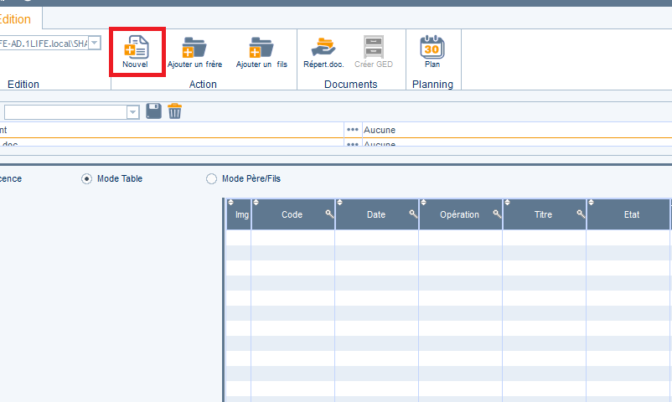The height and width of the screenshot is (402, 672).
Task: Click the search icon in Date column
Action: click(x=413, y=214)
